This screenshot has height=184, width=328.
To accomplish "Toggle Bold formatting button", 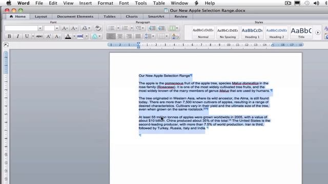I will point(9,36).
